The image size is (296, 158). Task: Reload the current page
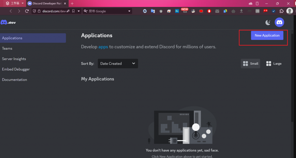point(27,11)
